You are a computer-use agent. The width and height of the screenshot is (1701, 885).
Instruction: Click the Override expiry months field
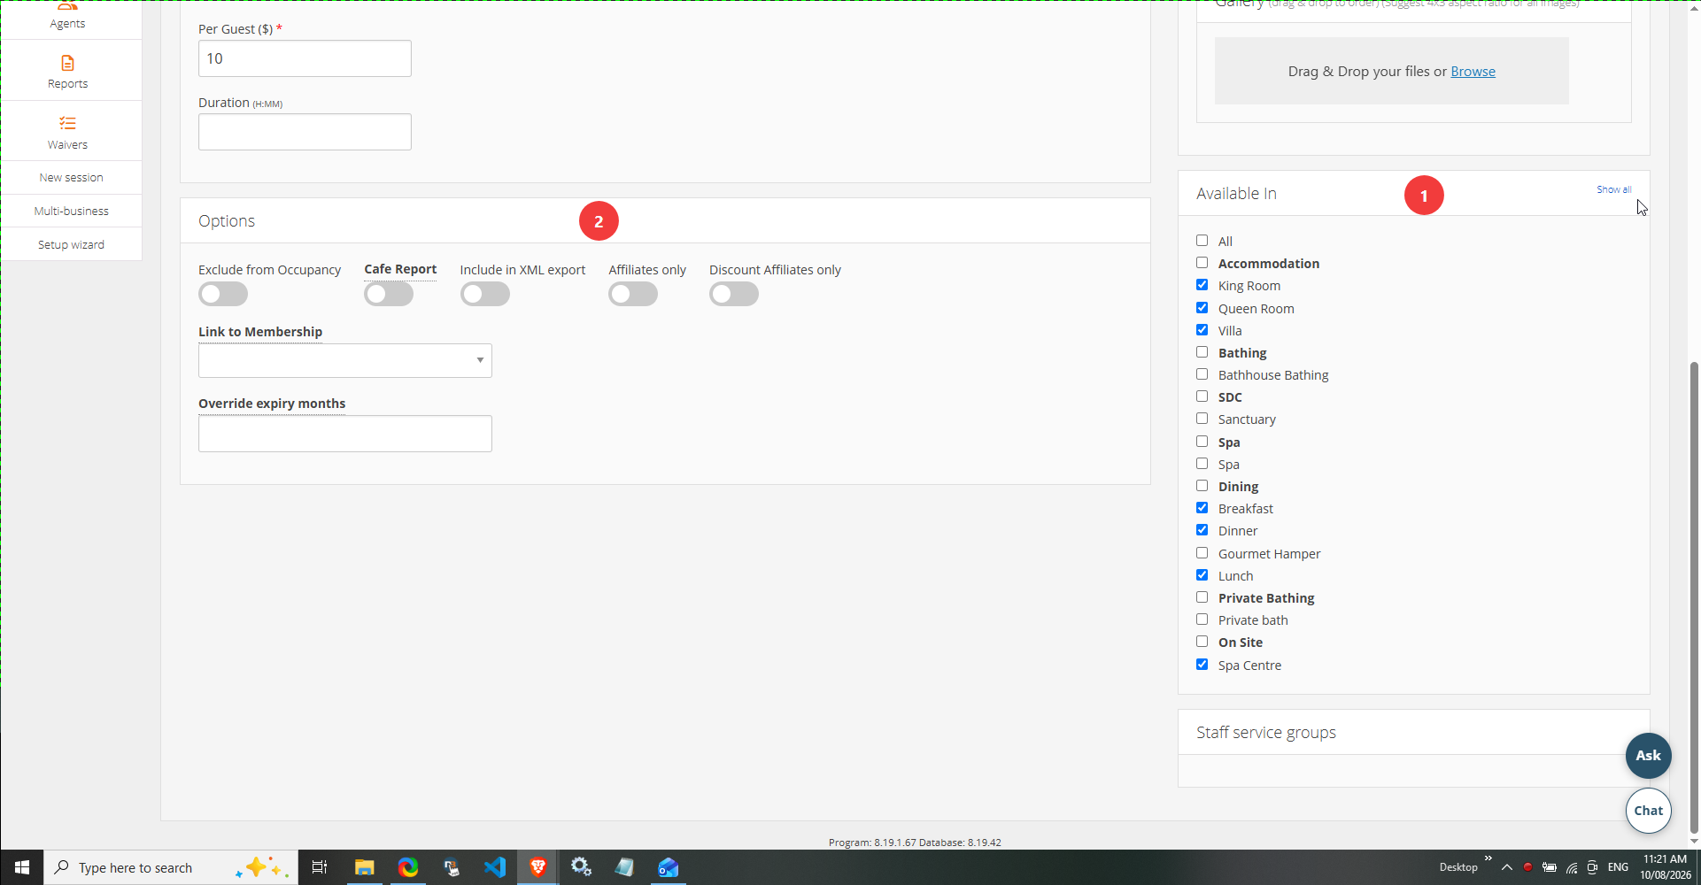tap(345, 434)
